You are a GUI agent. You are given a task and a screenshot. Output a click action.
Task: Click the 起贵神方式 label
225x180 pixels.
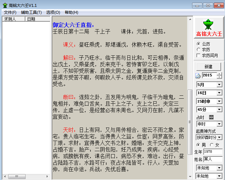pyautogui.click(x=206, y=131)
